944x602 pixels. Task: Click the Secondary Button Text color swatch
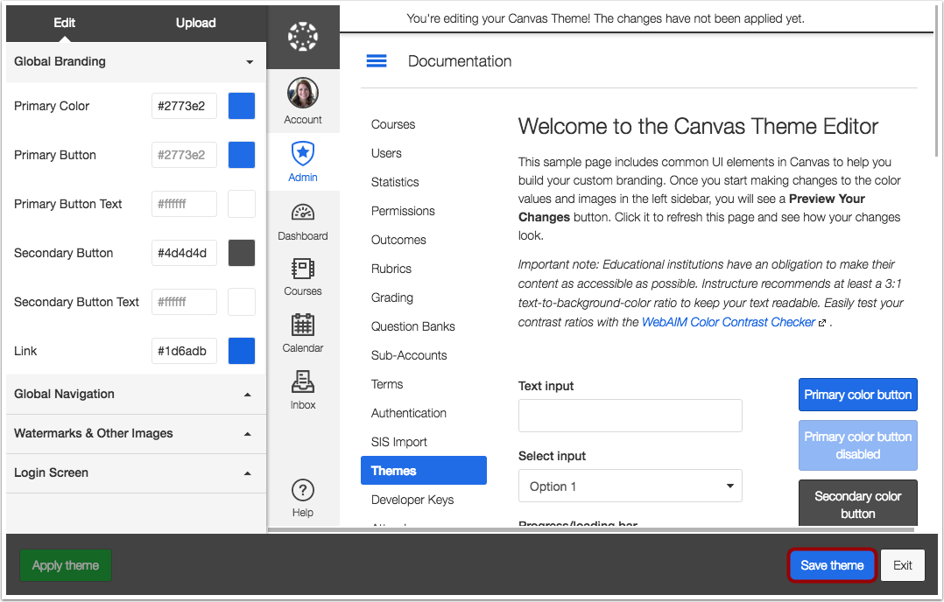point(242,302)
